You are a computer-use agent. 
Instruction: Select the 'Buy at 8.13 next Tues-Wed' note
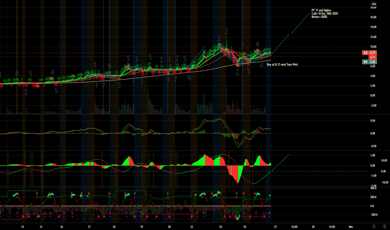[x=282, y=64]
